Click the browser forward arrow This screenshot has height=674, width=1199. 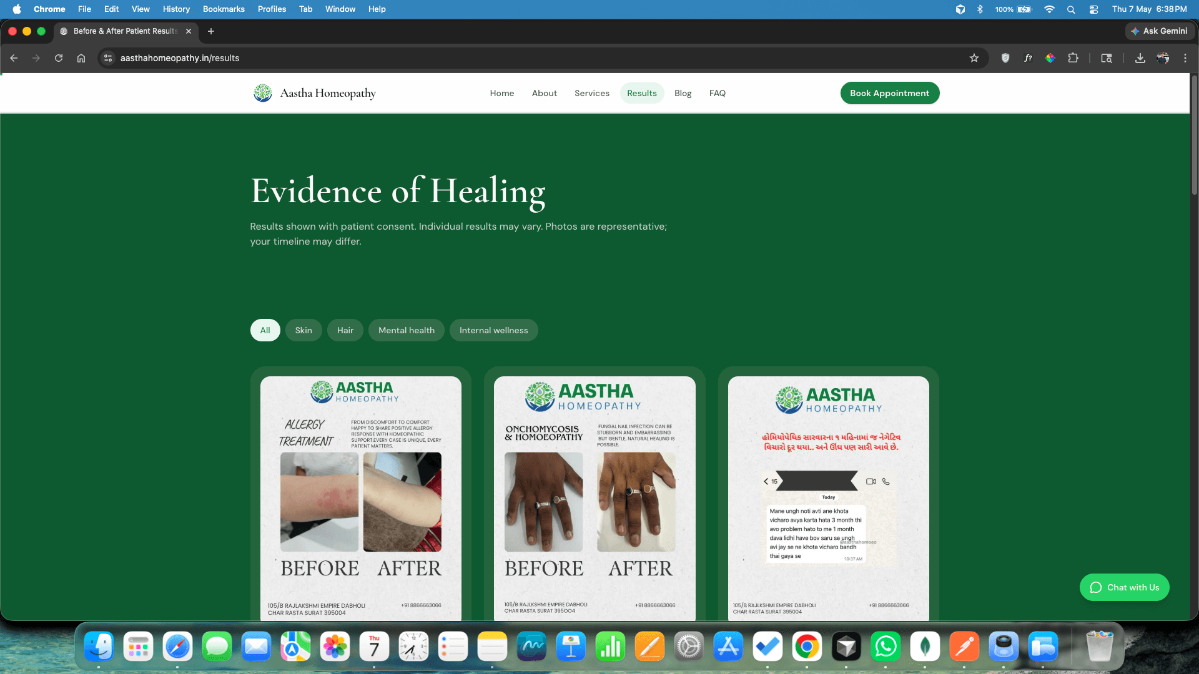click(36, 58)
